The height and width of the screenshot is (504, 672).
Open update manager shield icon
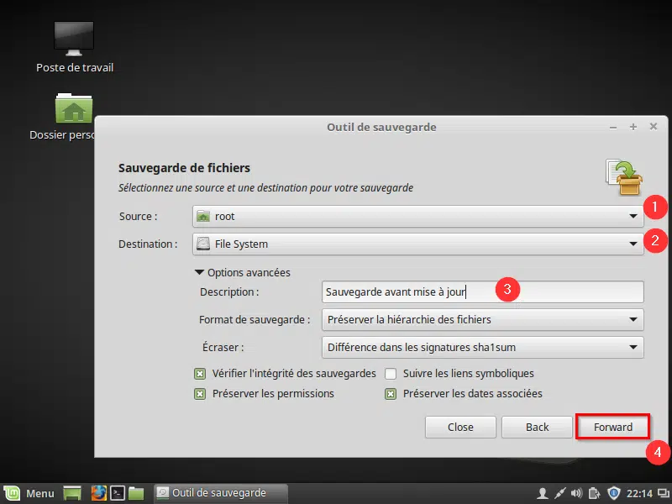point(614,493)
